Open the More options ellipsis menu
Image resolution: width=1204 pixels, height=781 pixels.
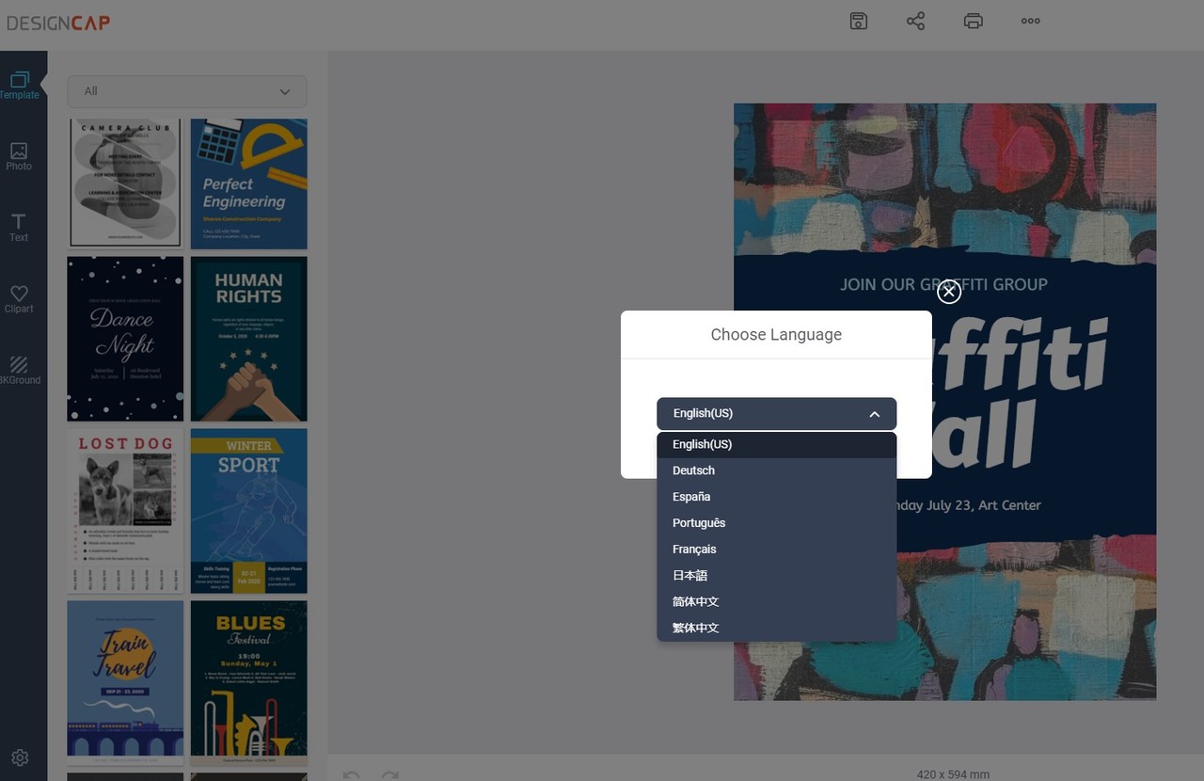[1030, 21]
